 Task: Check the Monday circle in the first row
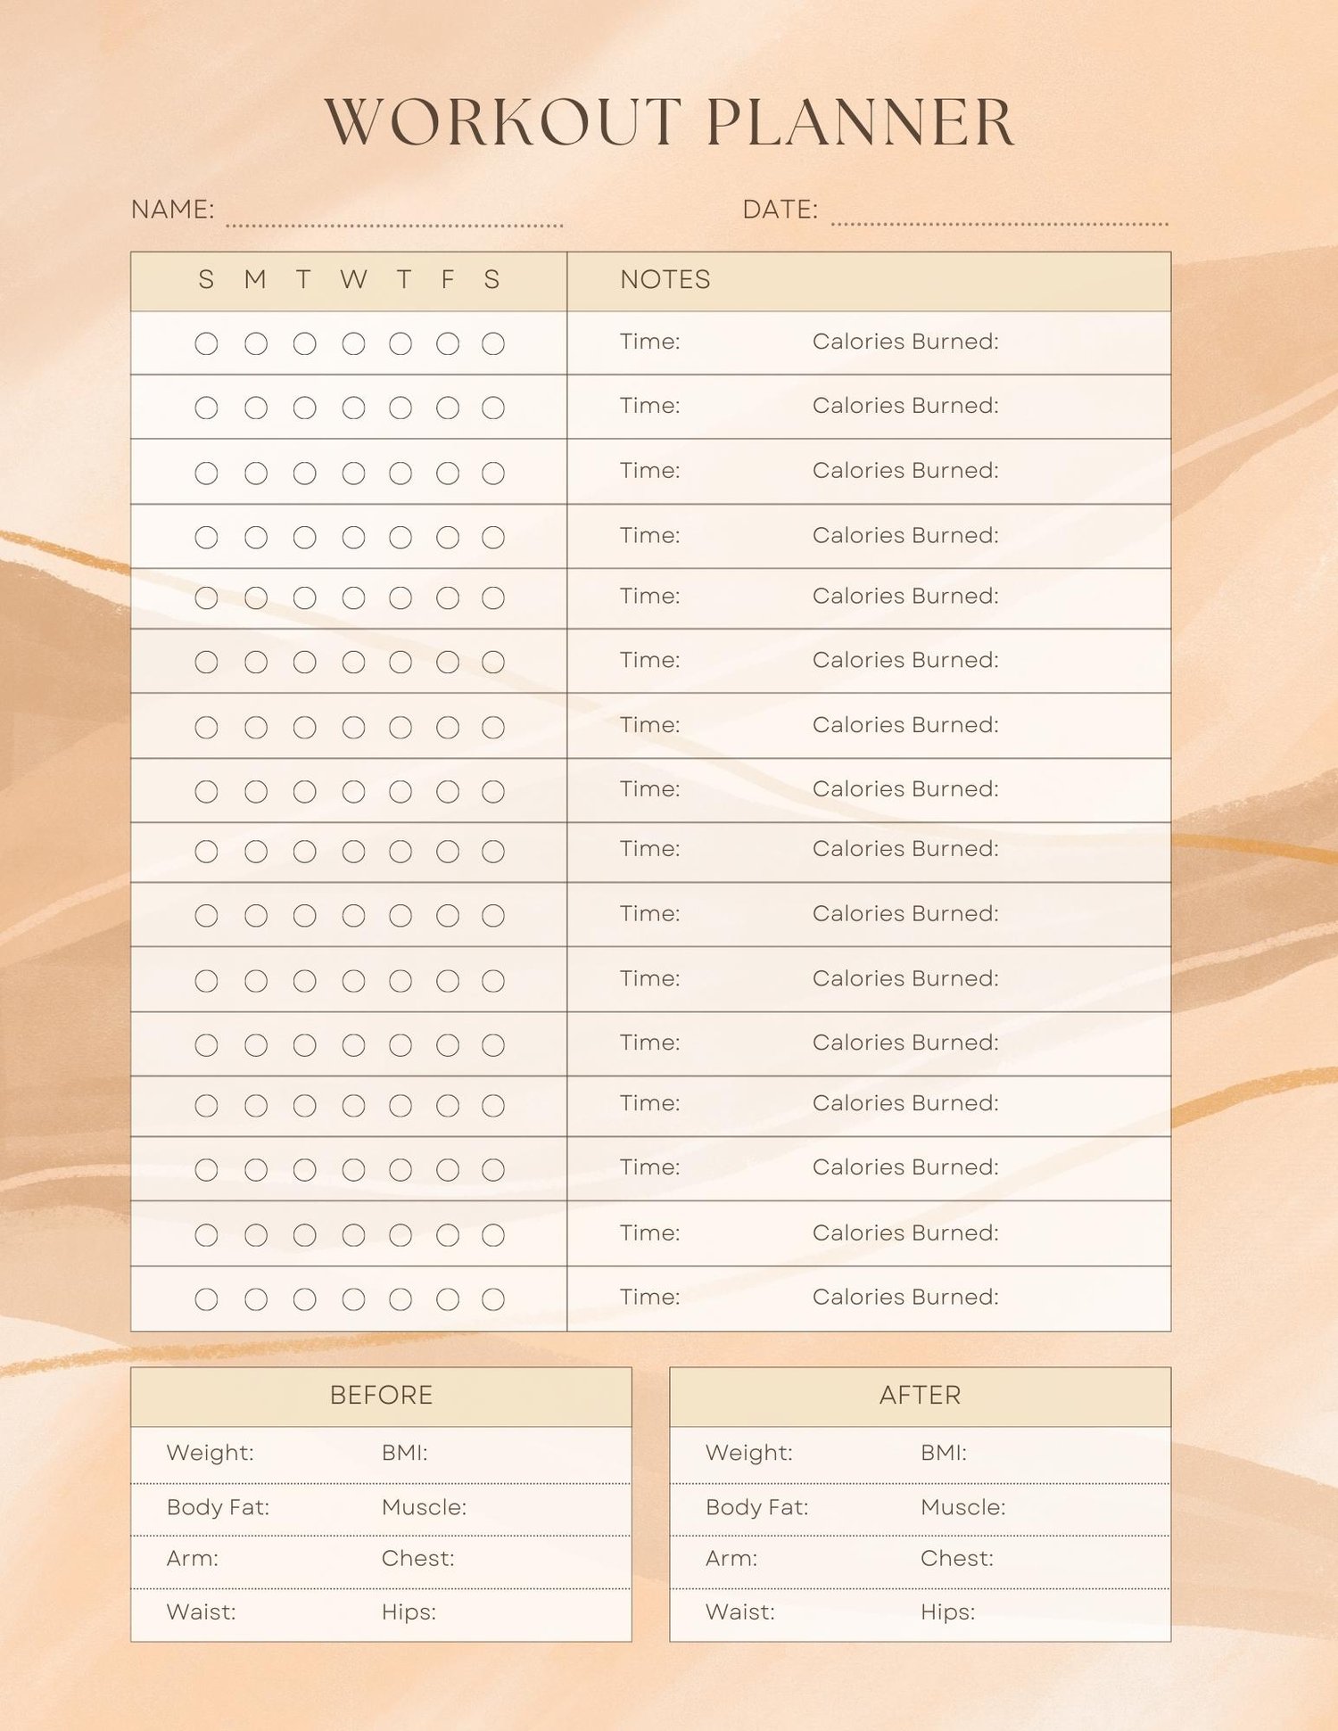[256, 343]
